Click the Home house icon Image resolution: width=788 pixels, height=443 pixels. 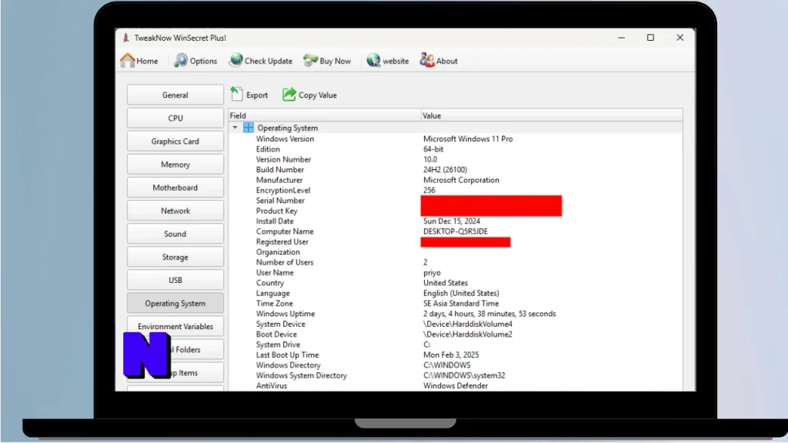(x=128, y=60)
